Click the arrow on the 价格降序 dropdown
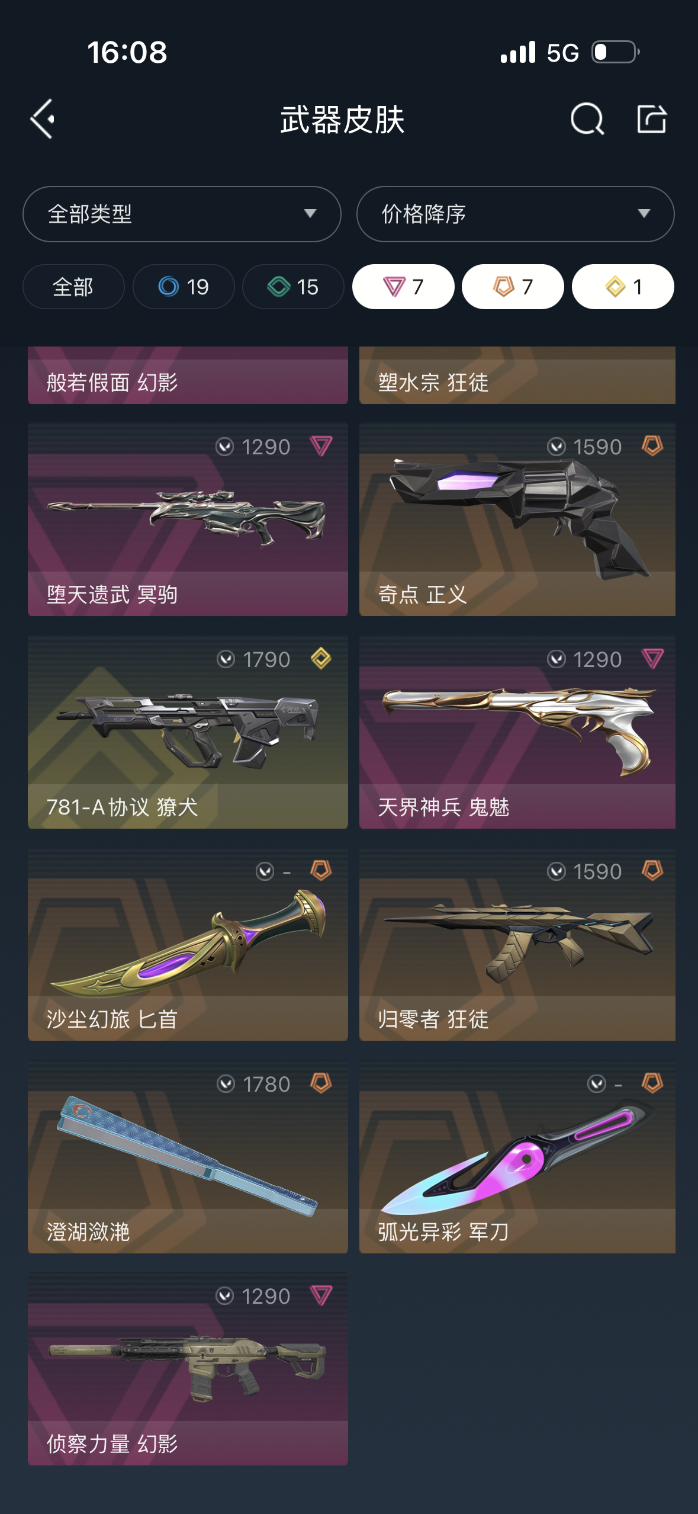 tap(644, 213)
